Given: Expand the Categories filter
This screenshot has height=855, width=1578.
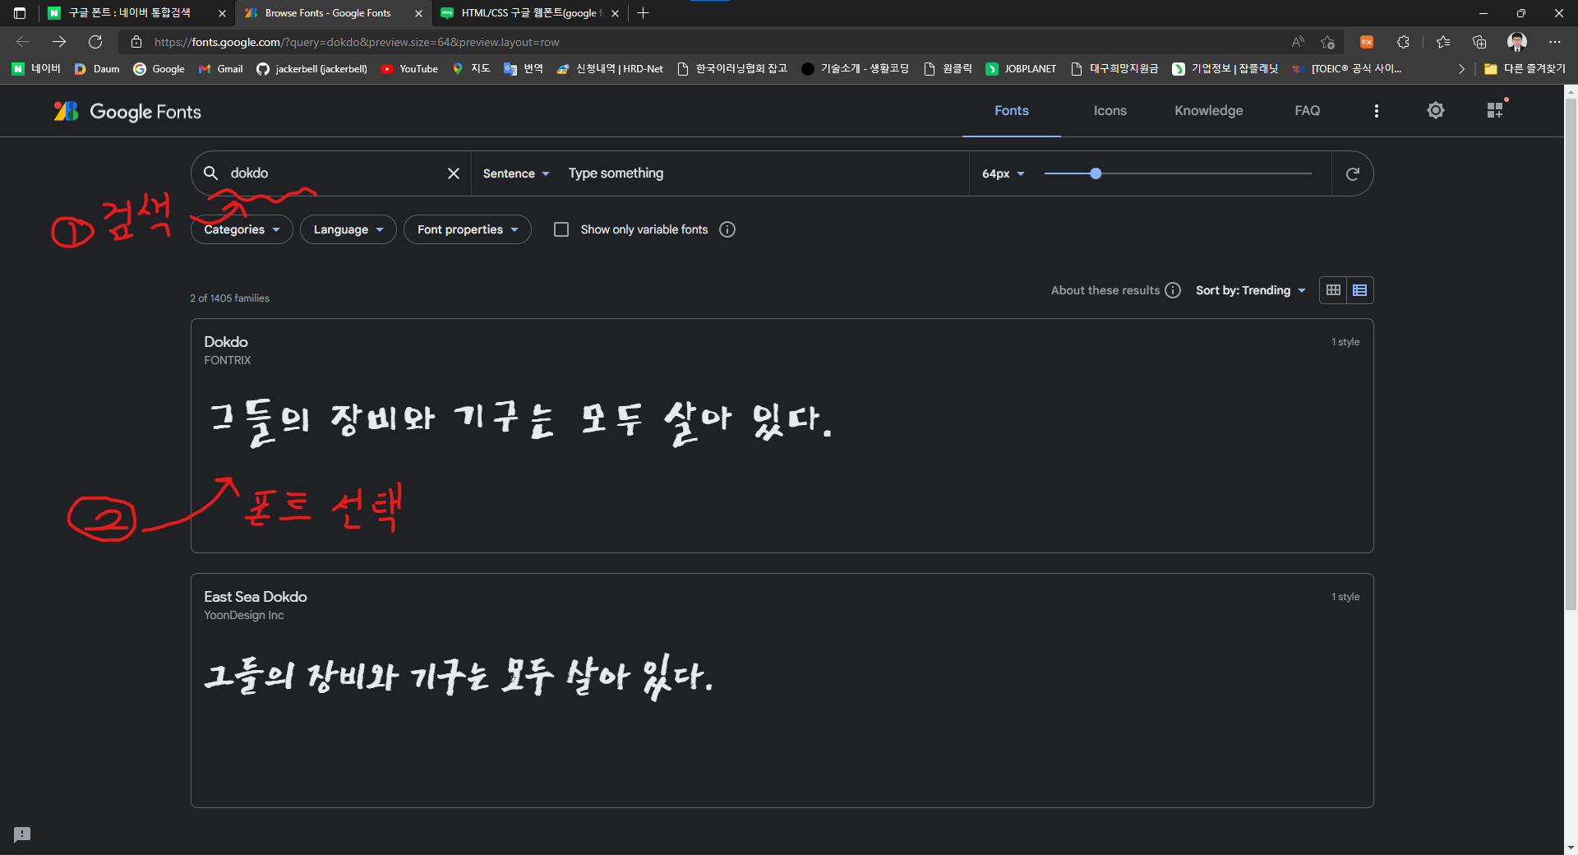Looking at the screenshot, I should pos(242,229).
